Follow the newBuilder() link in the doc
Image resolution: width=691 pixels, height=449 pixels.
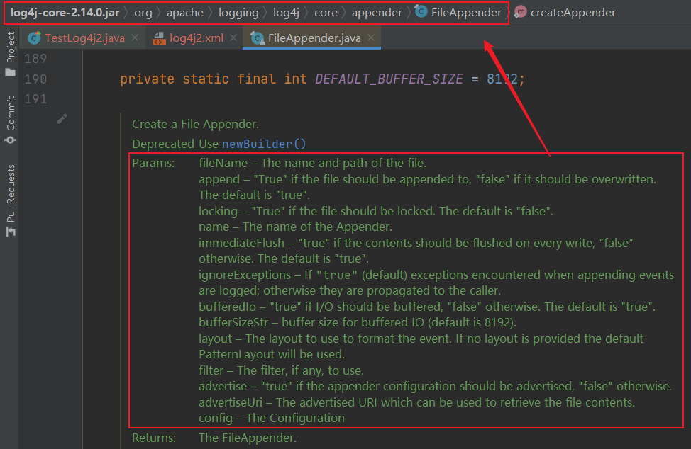click(x=264, y=144)
